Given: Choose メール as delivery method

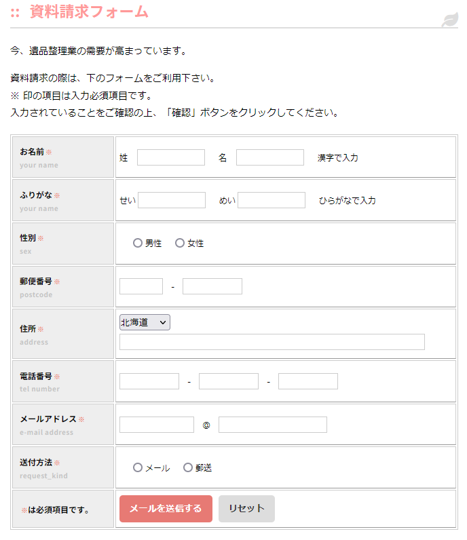Looking at the screenshot, I should 138,467.
